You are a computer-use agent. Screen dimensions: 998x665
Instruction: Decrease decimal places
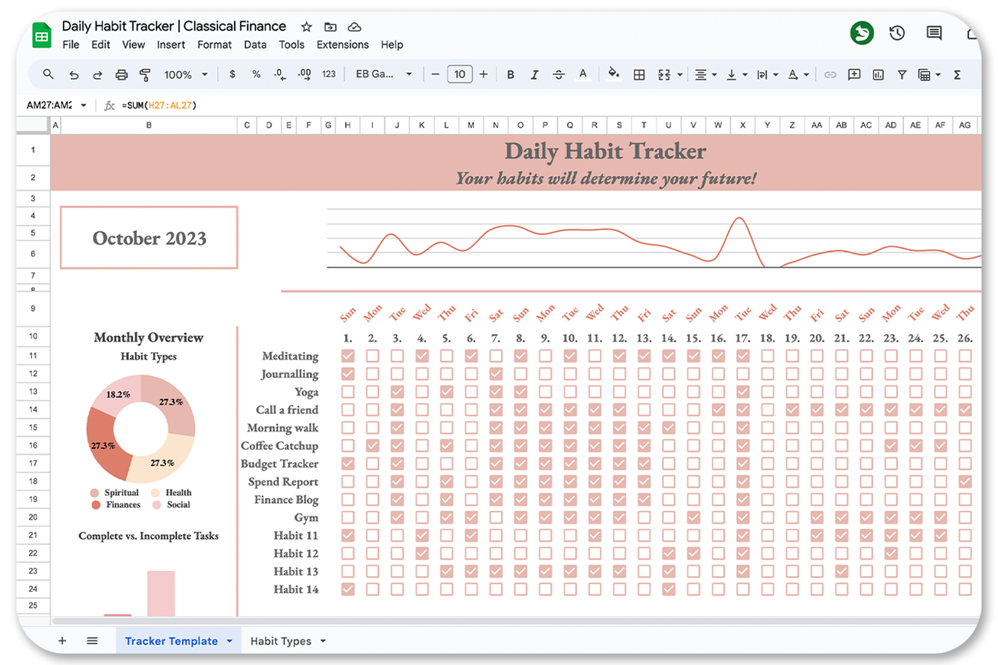(x=279, y=75)
